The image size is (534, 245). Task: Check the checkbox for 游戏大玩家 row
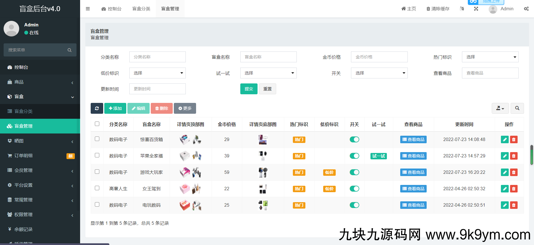coord(97,172)
